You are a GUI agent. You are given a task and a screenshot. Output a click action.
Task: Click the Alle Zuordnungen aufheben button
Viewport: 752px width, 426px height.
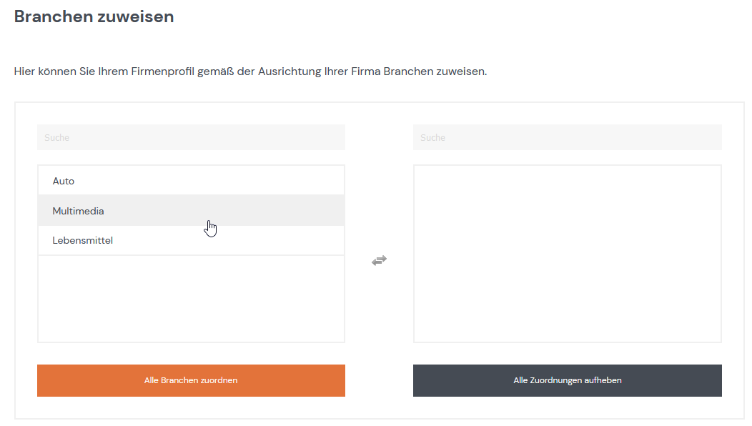(x=567, y=380)
